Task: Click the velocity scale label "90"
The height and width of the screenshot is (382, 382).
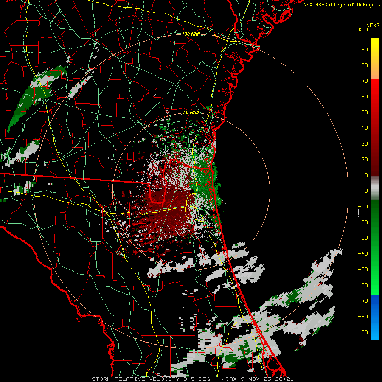Action: pos(365,50)
